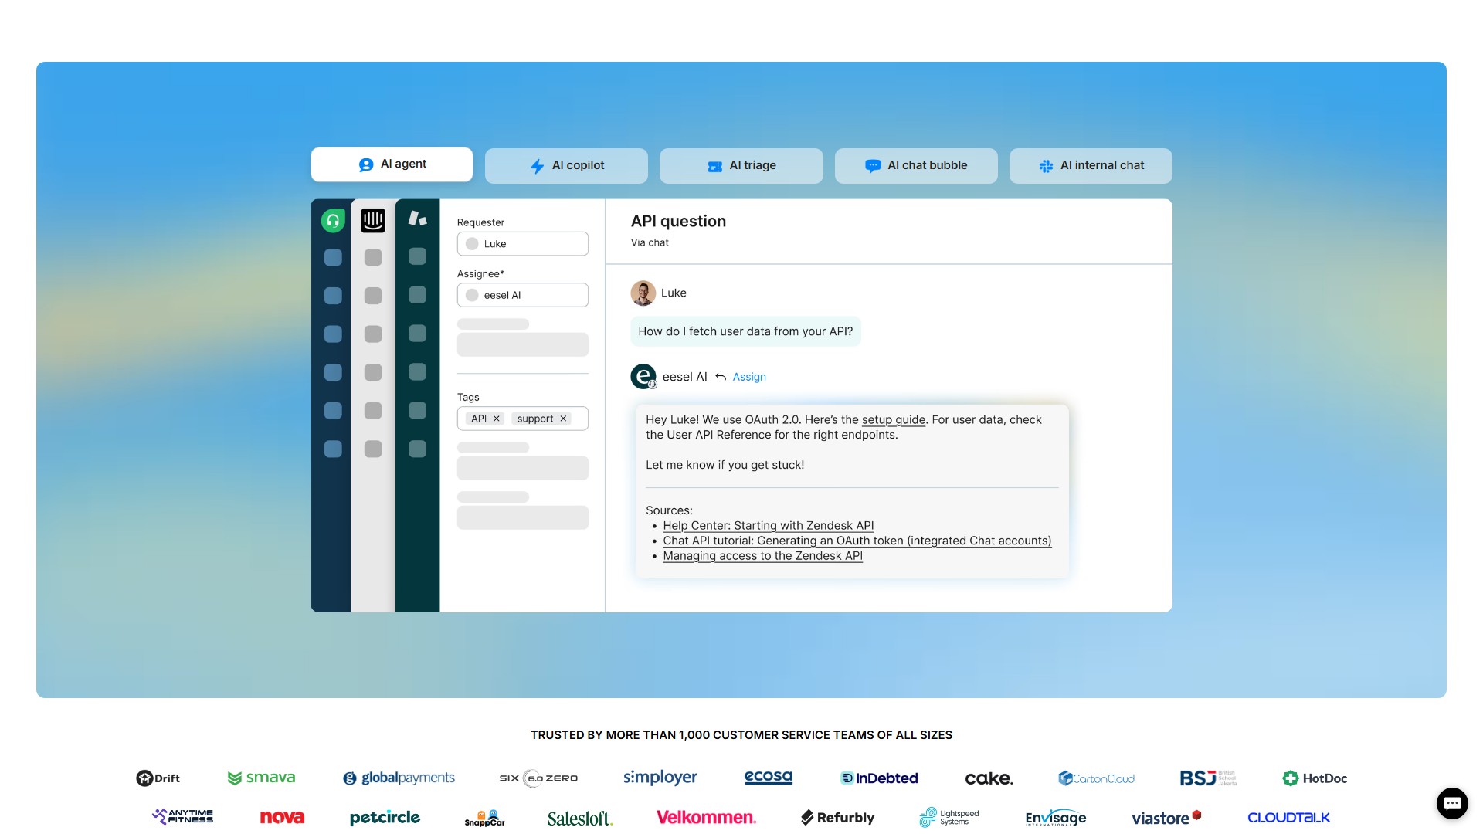
Task: Remove the support tag with its X
Action: pyautogui.click(x=564, y=419)
